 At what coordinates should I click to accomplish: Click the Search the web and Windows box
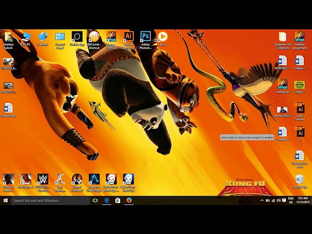point(50,201)
